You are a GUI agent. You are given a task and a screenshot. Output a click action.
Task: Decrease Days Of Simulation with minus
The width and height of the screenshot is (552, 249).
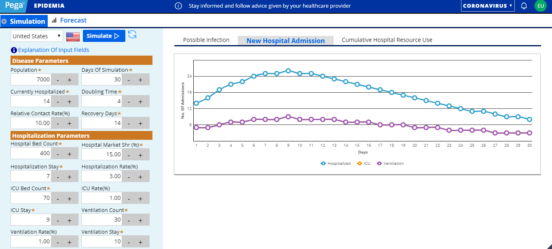point(129,80)
